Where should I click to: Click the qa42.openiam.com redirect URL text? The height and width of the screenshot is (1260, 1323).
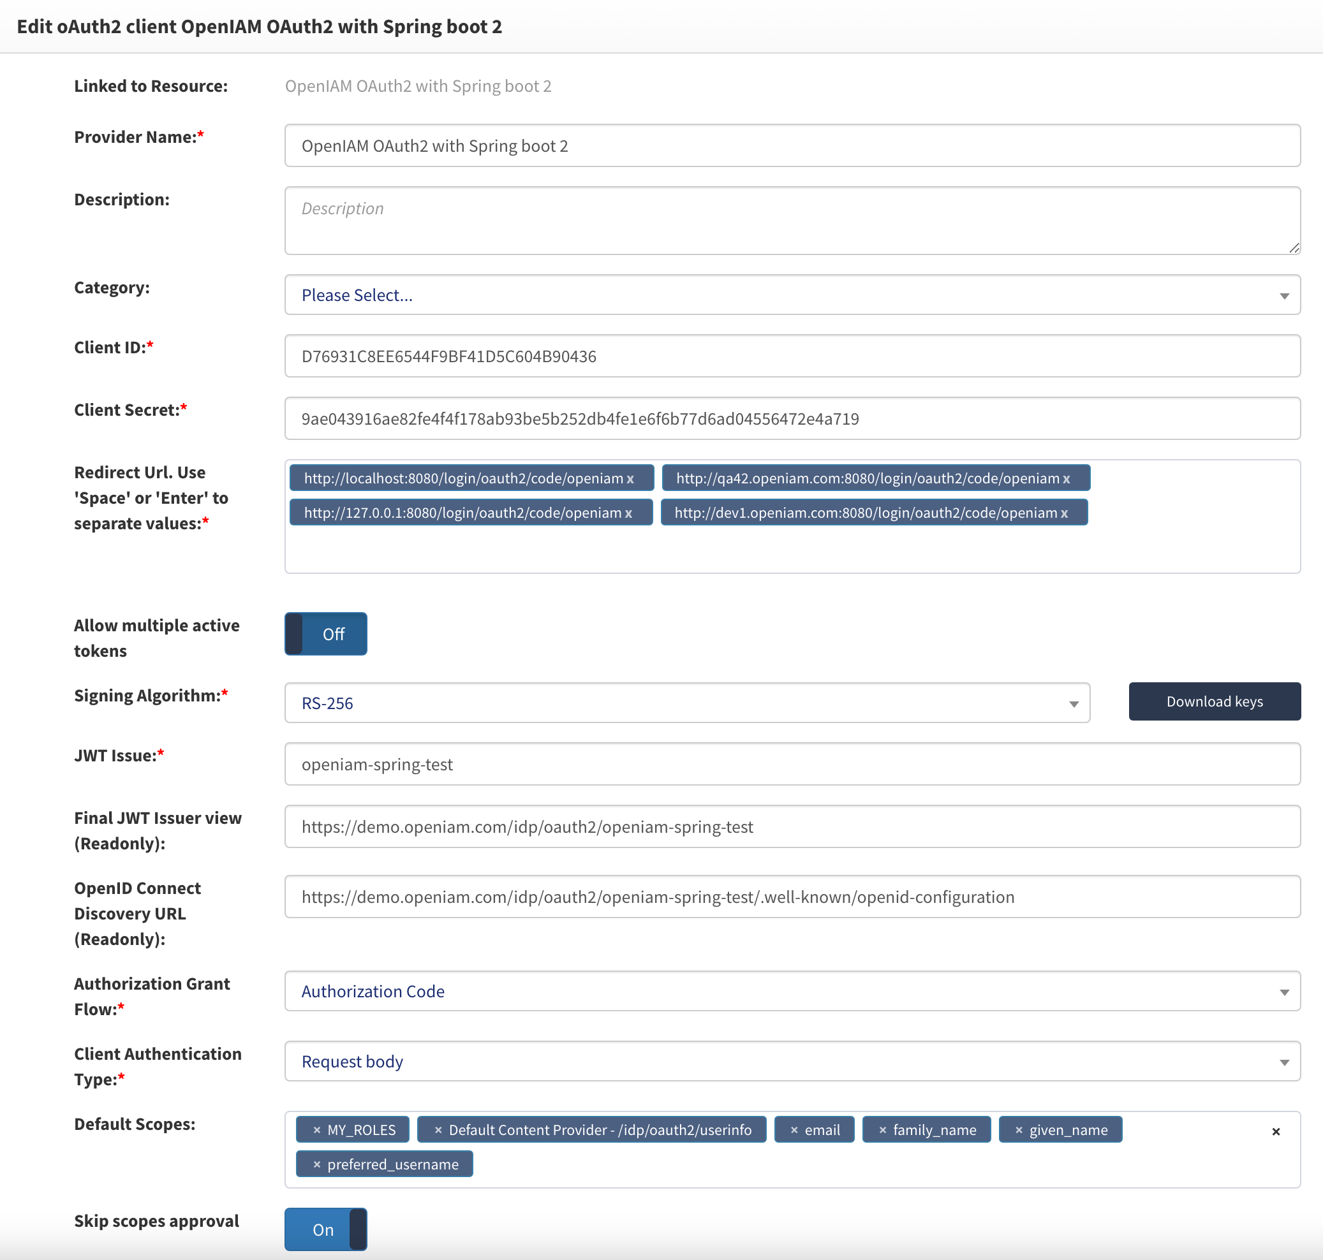click(868, 478)
